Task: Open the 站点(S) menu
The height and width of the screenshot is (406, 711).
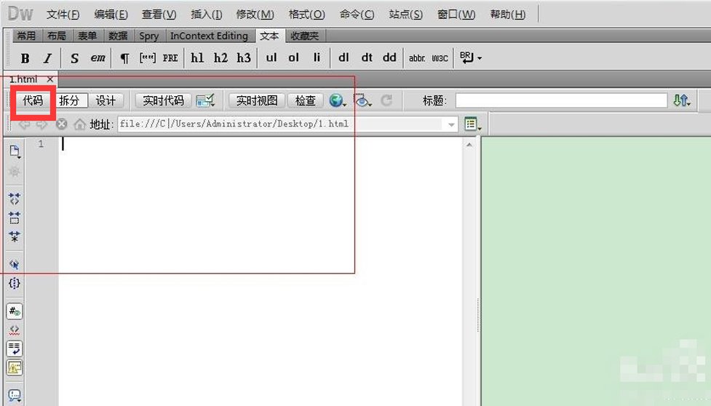Action: coord(406,15)
